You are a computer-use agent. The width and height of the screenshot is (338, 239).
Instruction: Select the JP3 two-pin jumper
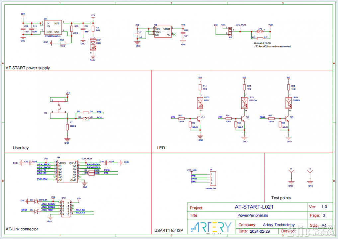coord(260,32)
